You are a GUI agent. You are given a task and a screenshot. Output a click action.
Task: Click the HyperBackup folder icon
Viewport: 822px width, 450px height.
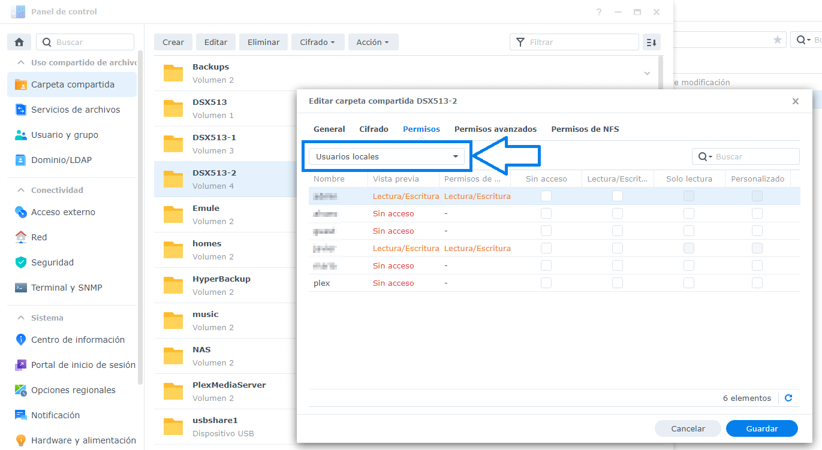[173, 285]
